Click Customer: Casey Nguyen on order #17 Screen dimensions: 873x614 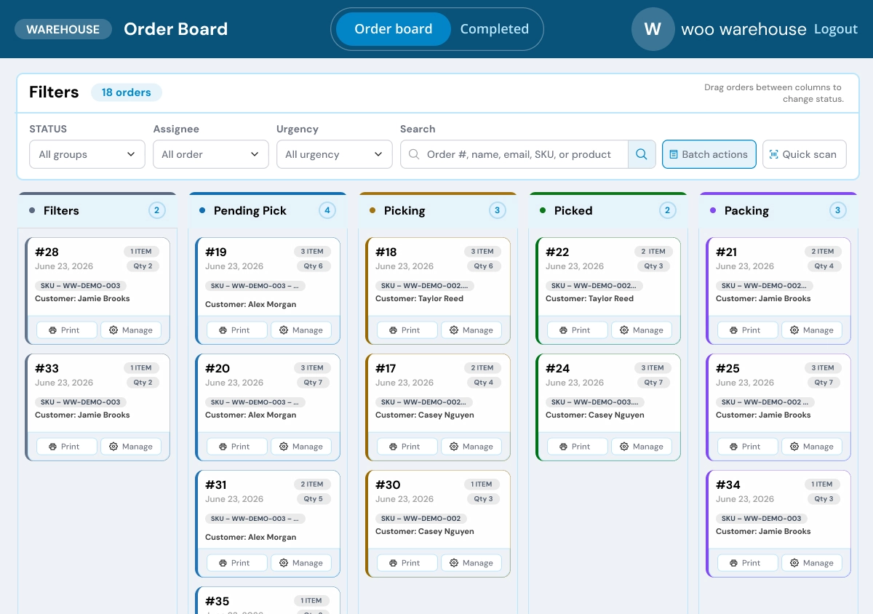[425, 415]
